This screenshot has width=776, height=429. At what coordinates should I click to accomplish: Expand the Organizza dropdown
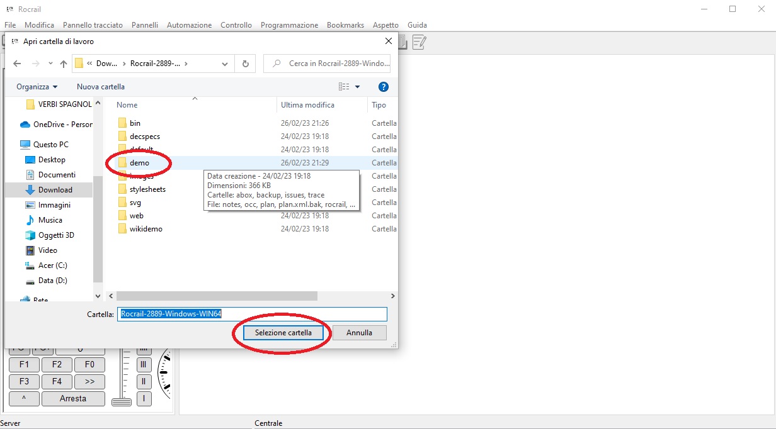coord(37,87)
